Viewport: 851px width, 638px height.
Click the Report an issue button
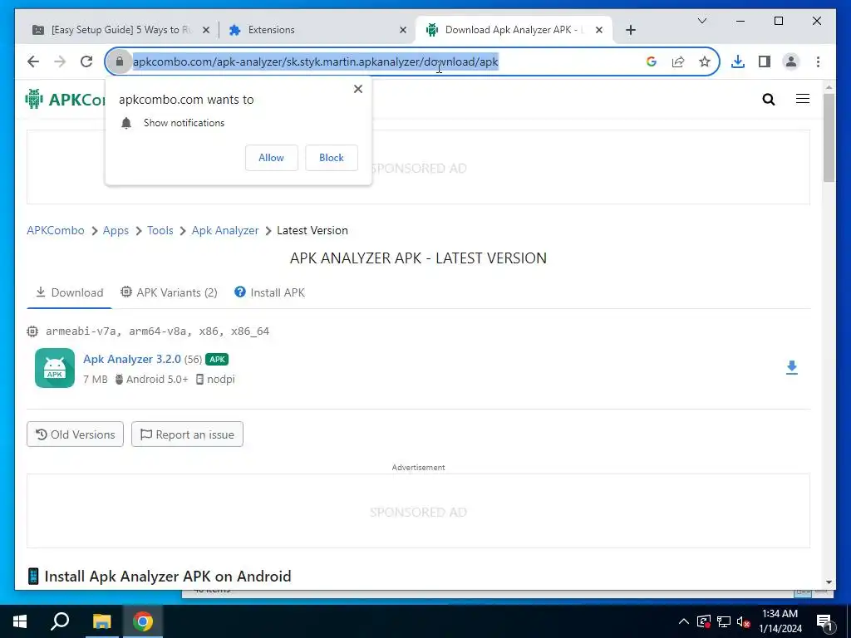pos(187,434)
